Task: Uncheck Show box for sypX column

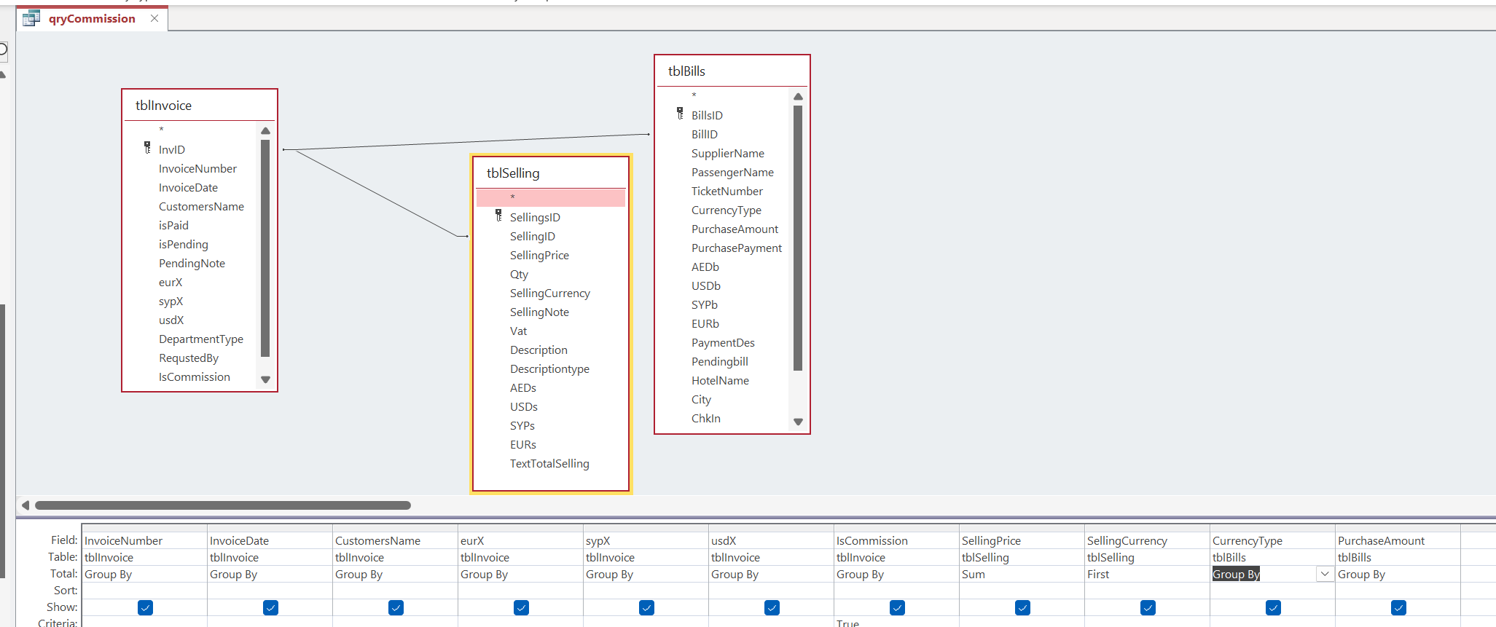Action: tap(646, 607)
